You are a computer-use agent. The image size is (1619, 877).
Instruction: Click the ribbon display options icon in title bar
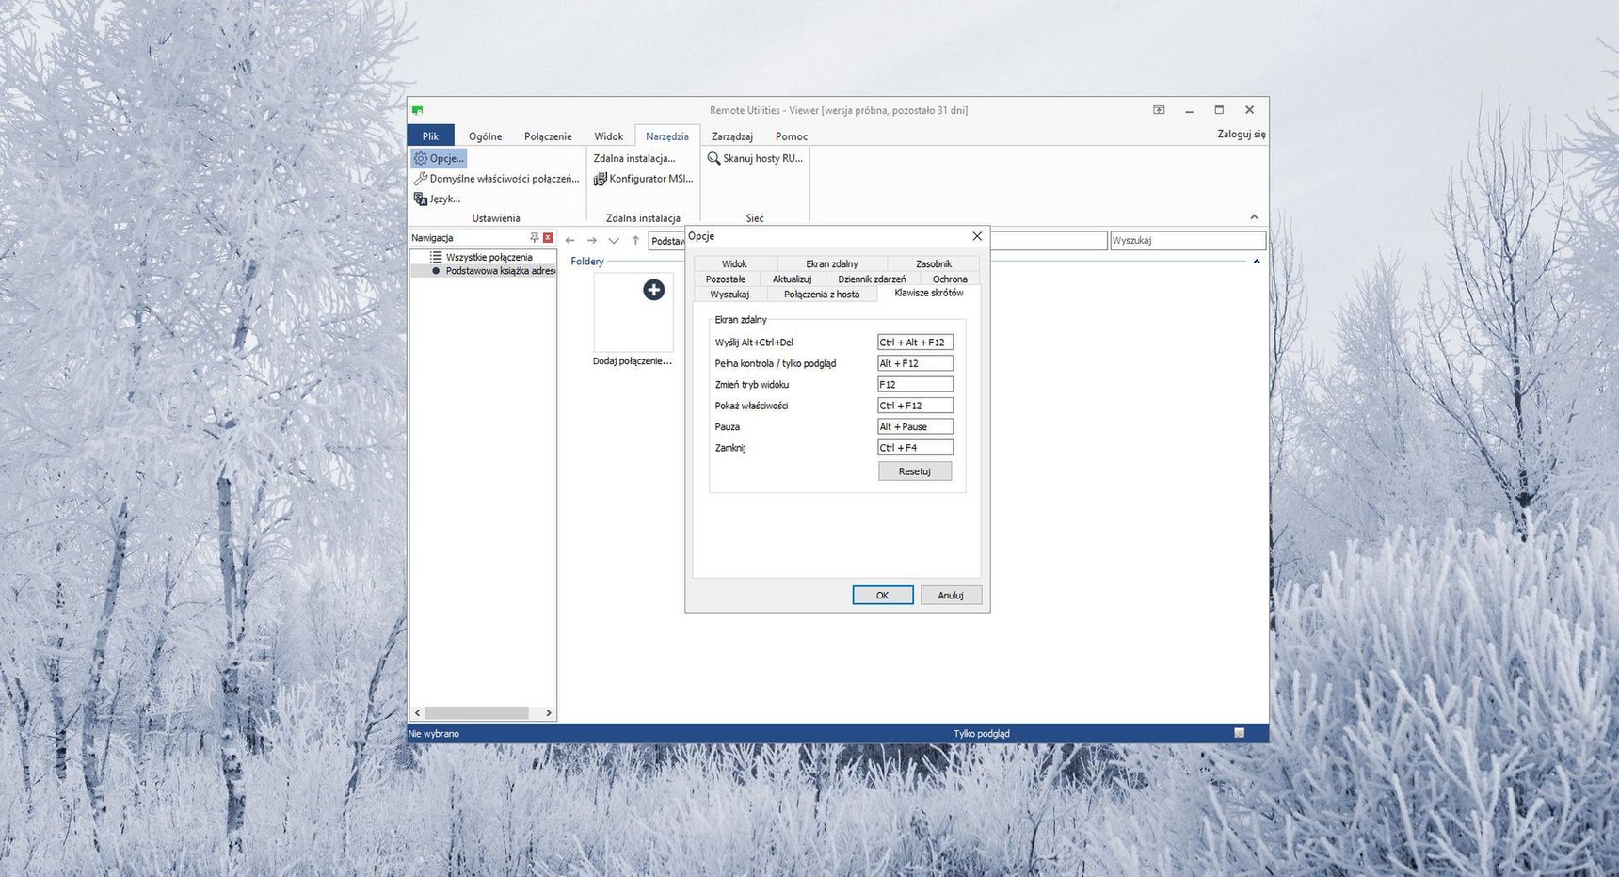1159,110
